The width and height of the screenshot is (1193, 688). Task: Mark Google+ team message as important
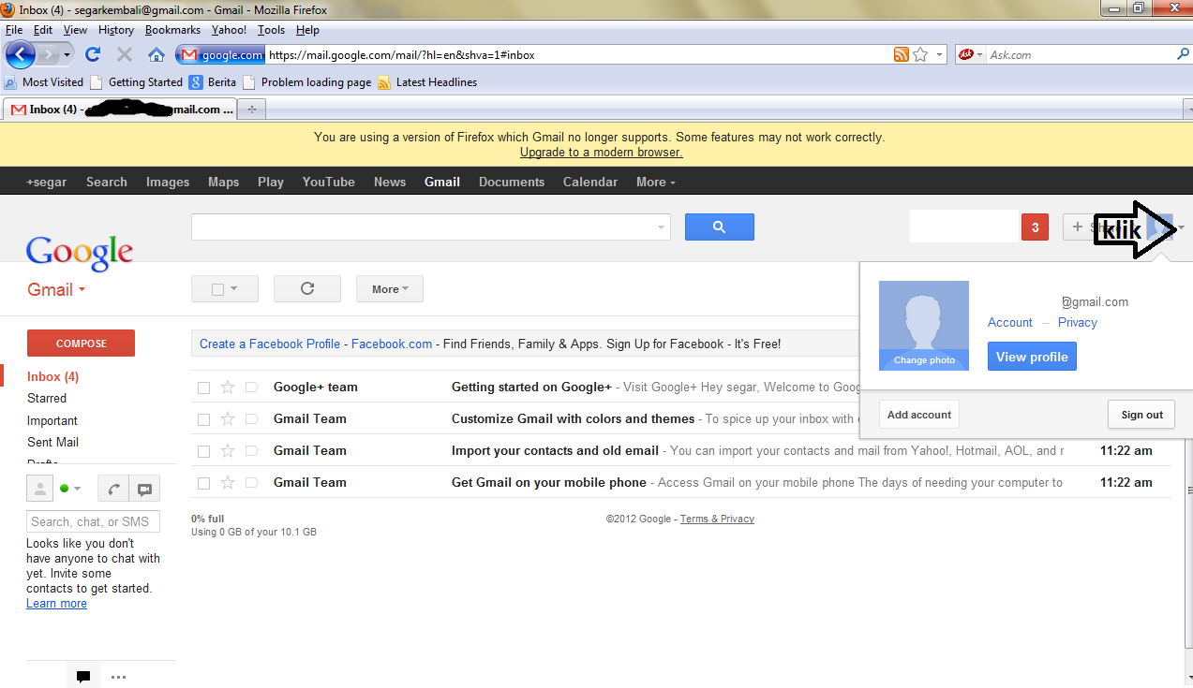pos(251,388)
